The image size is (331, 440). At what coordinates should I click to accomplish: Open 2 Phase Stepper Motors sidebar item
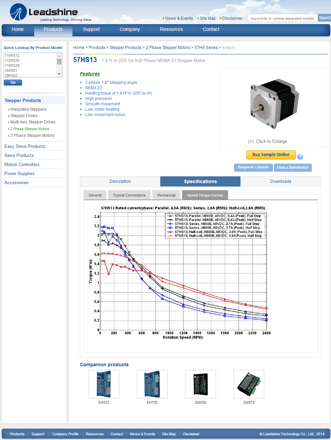pyautogui.click(x=30, y=129)
